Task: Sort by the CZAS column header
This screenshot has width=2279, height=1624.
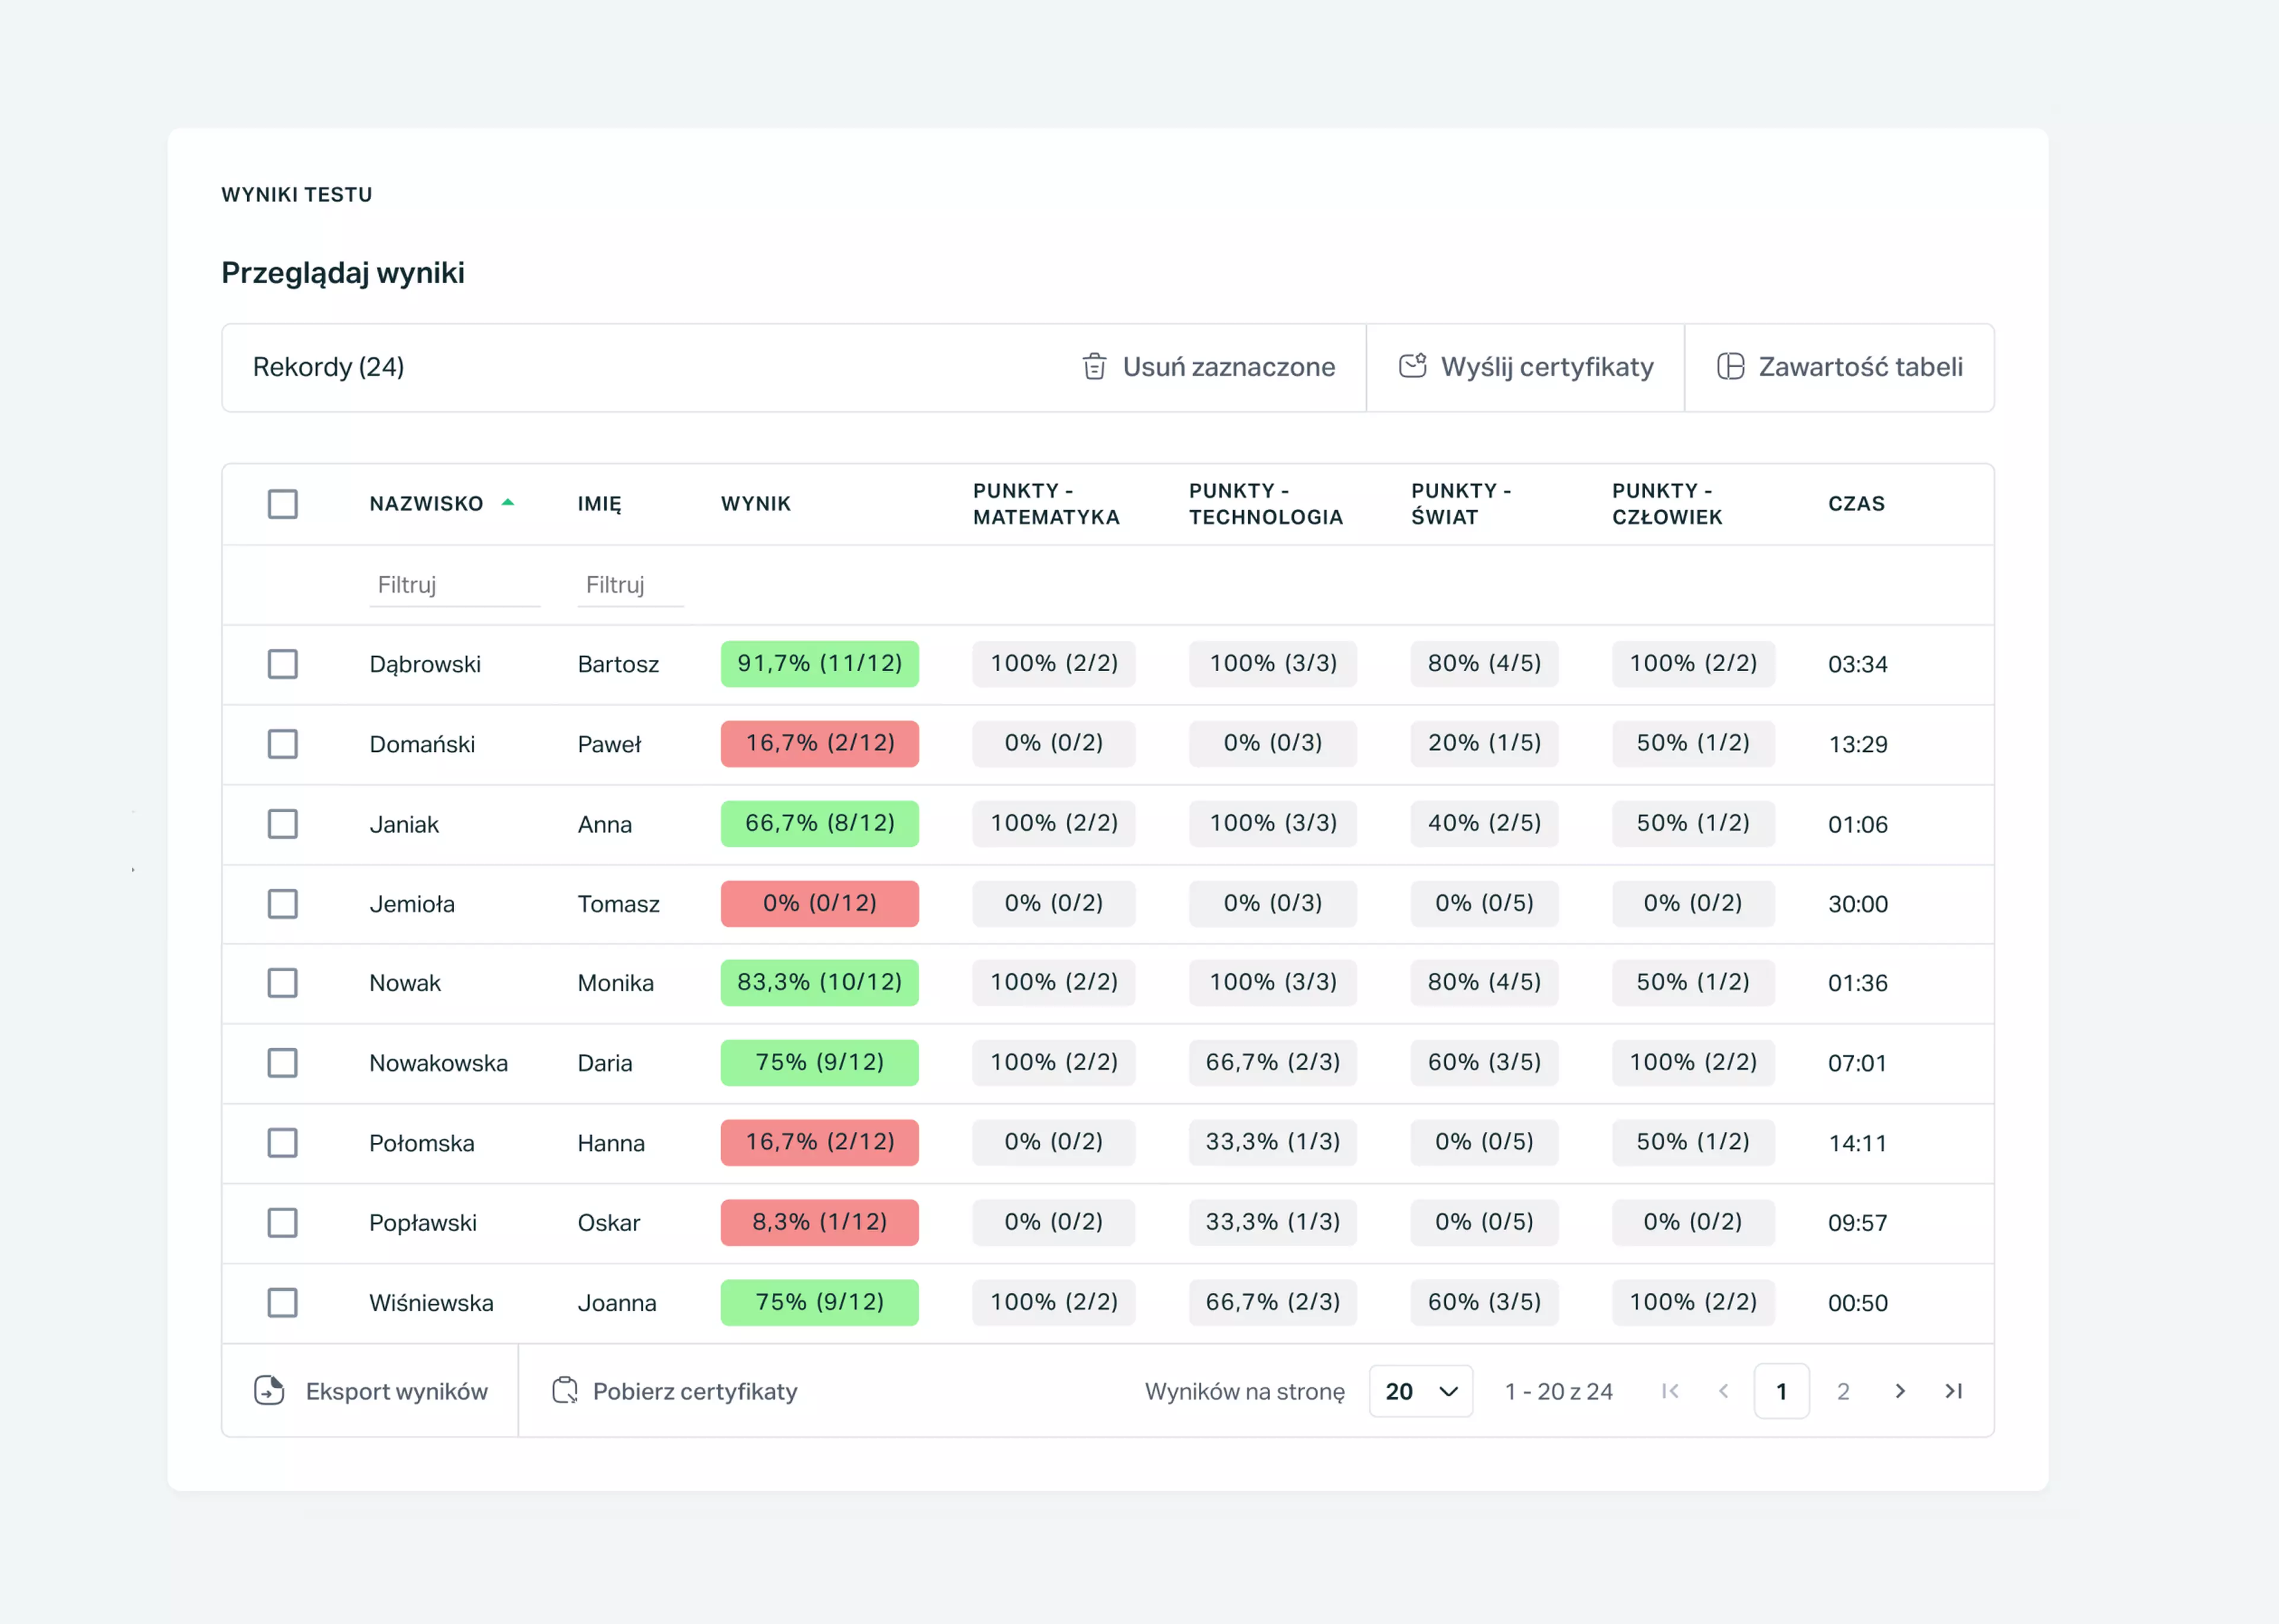Action: tap(1857, 504)
